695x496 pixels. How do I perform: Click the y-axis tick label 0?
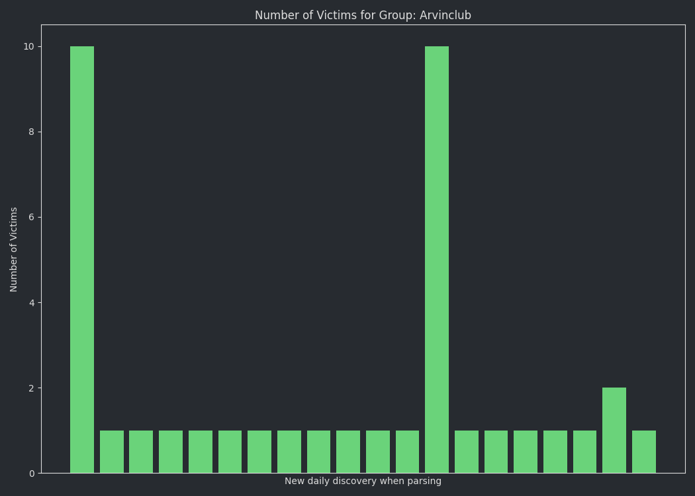32,474
